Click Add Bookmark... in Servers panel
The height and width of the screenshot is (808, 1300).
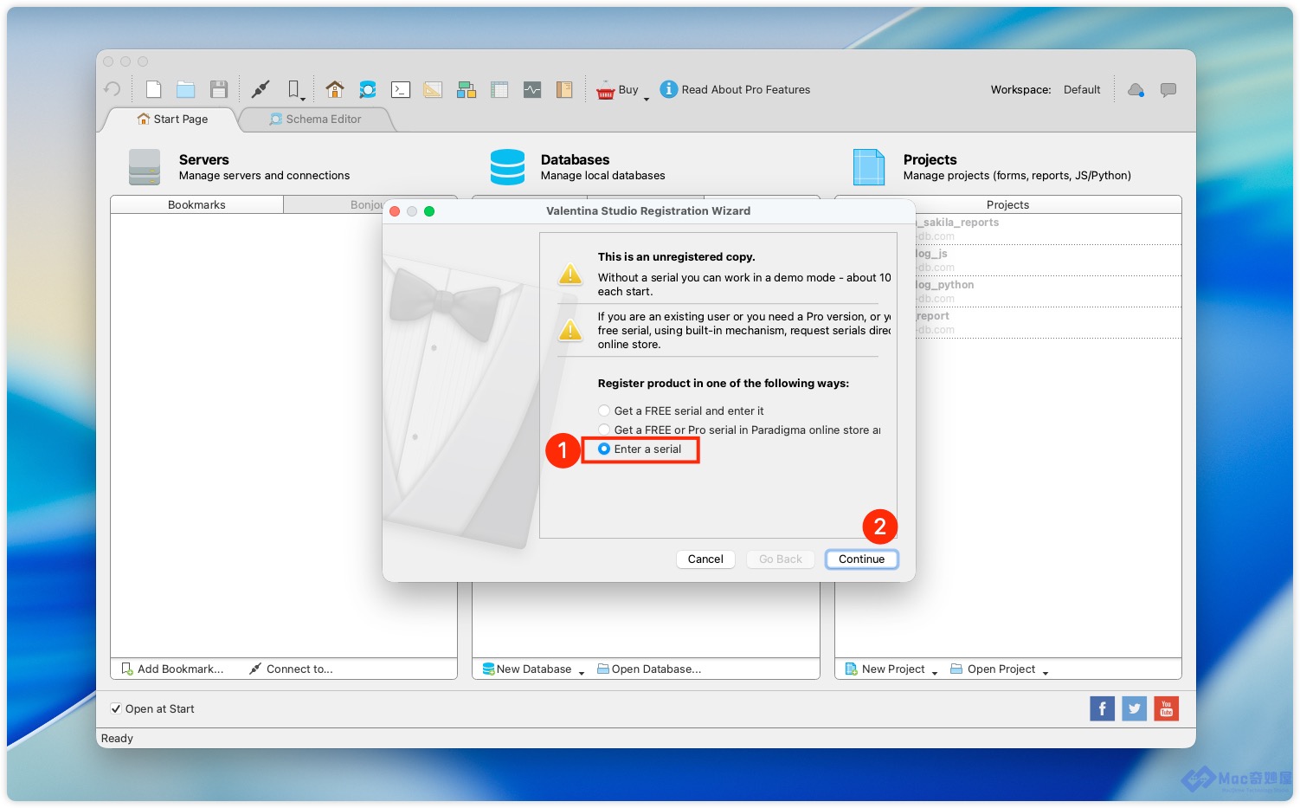[172, 669]
